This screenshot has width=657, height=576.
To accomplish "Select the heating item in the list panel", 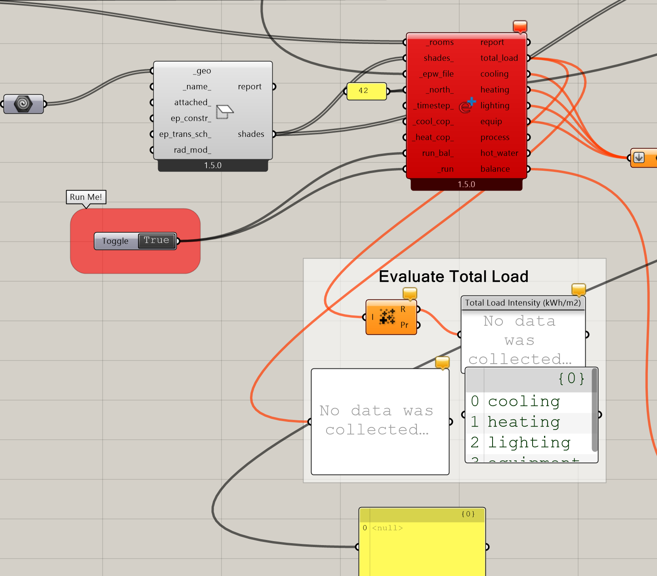I will (523, 422).
